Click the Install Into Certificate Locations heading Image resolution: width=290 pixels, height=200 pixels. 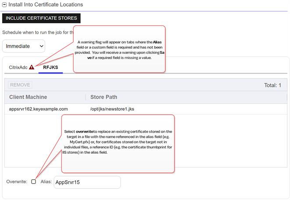46,4
